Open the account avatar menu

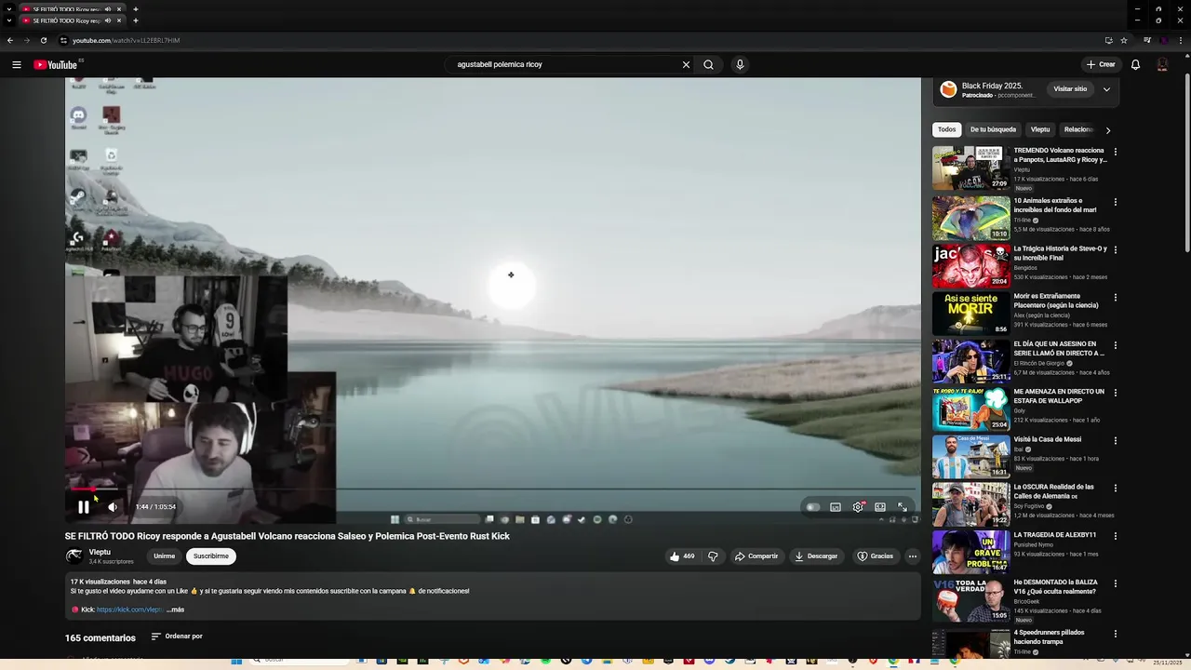(x=1162, y=64)
